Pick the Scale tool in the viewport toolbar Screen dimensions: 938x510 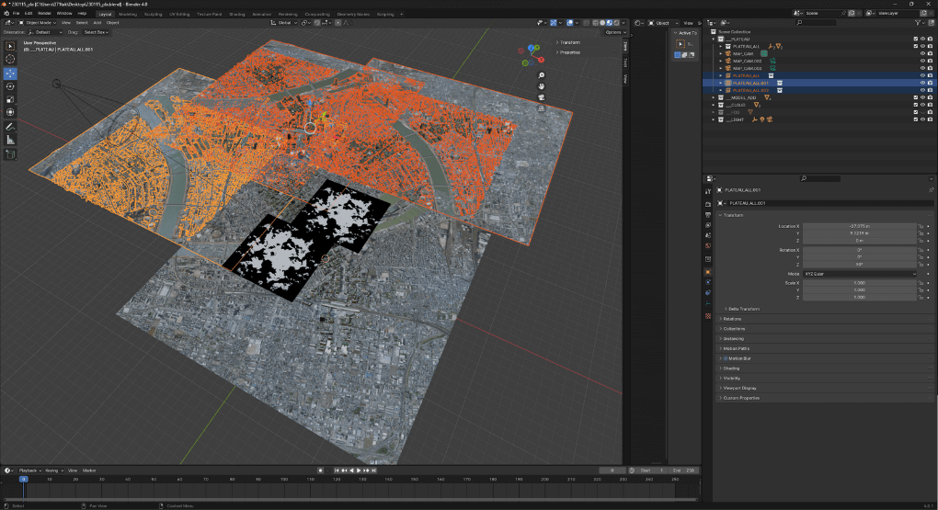coord(10,99)
